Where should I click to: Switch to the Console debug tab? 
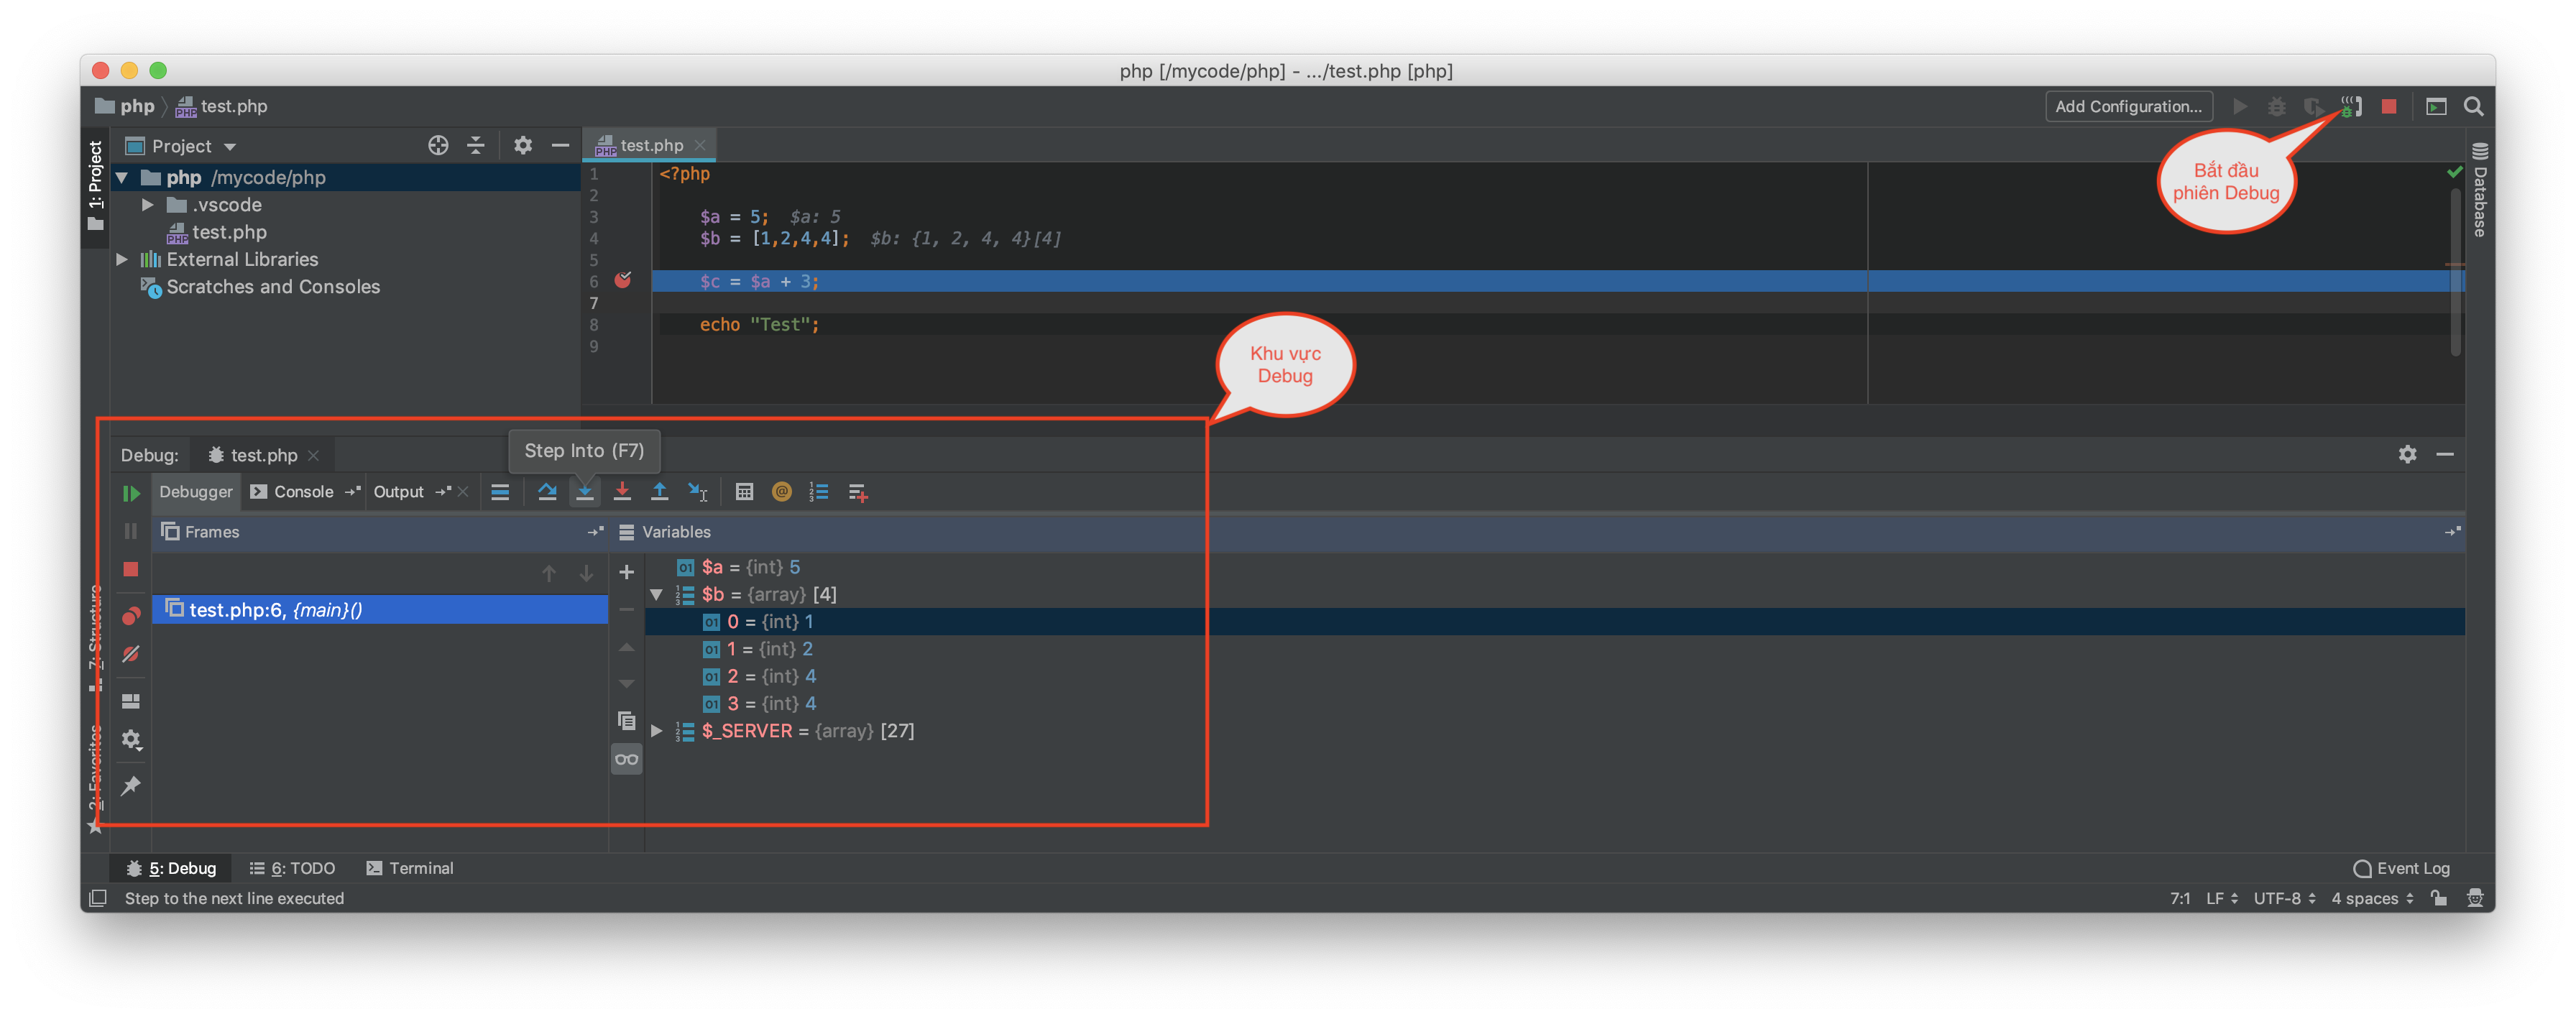[303, 492]
